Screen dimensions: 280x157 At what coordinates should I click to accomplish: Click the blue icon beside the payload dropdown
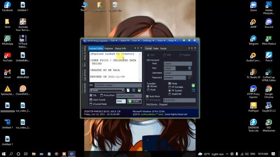[133, 90]
